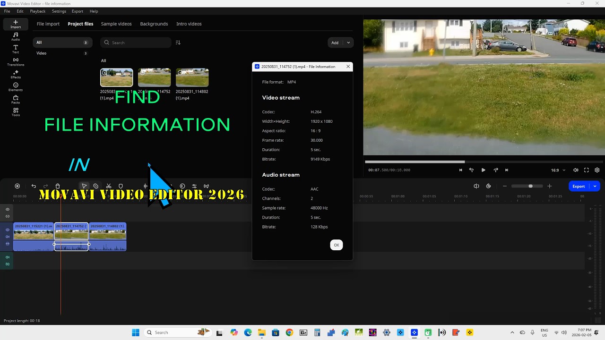Enter fullscreen preview mode
The width and height of the screenshot is (605, 340).
tap(587, 170)
